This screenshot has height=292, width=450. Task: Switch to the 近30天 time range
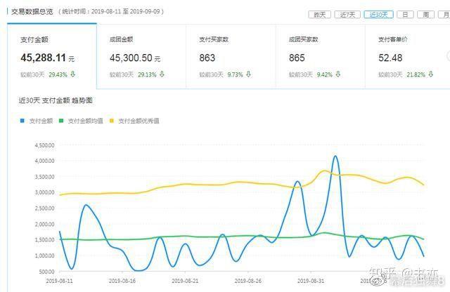(378, 14)
